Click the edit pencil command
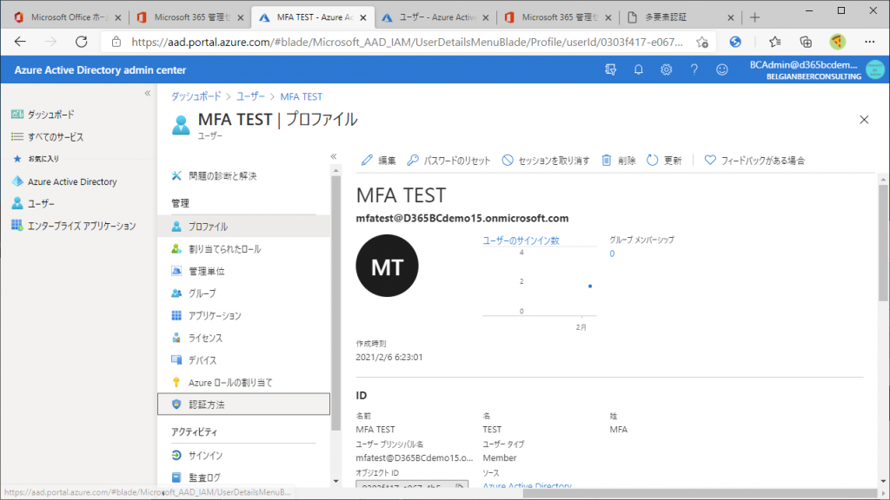 click(379, 161)
